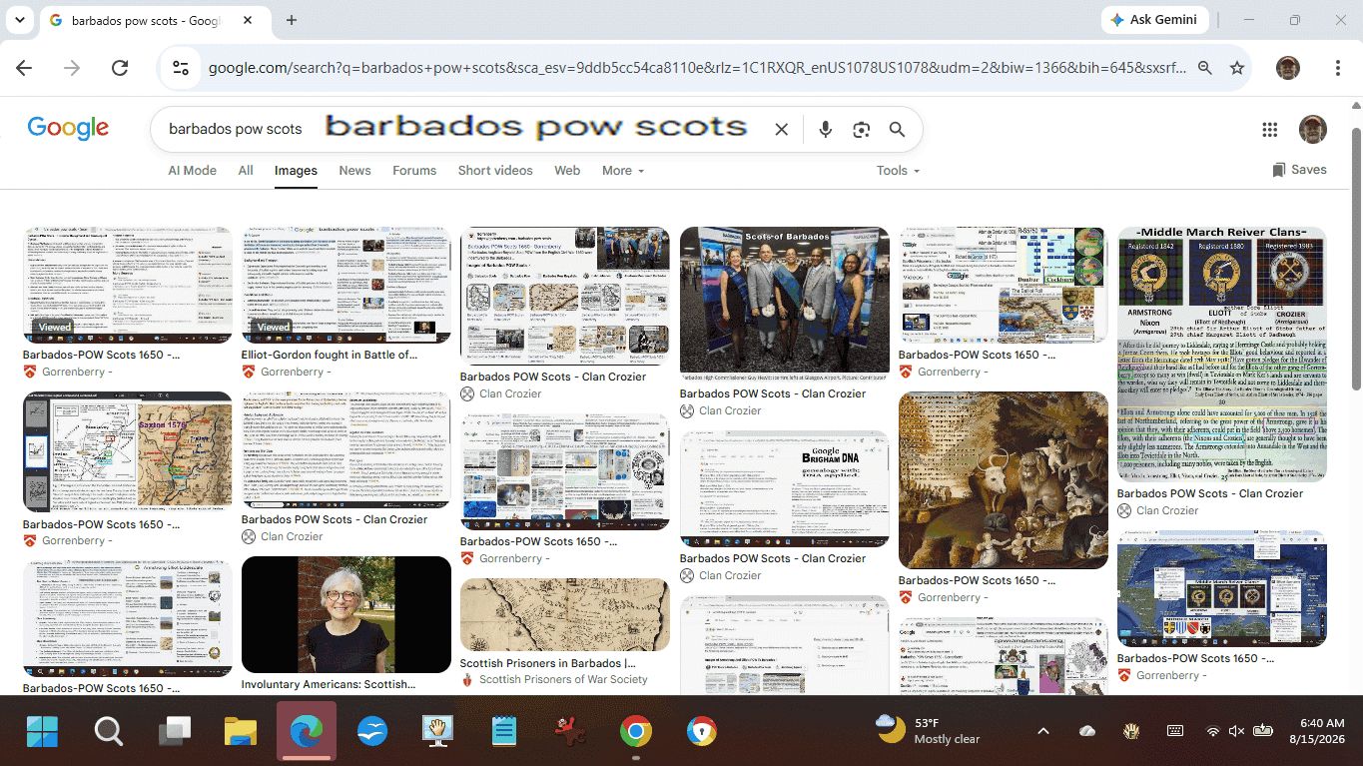Viewport: 1363px width, 766px height.
Task: Open File Explorer from the taskbar
Action: [x=241, y=731]
